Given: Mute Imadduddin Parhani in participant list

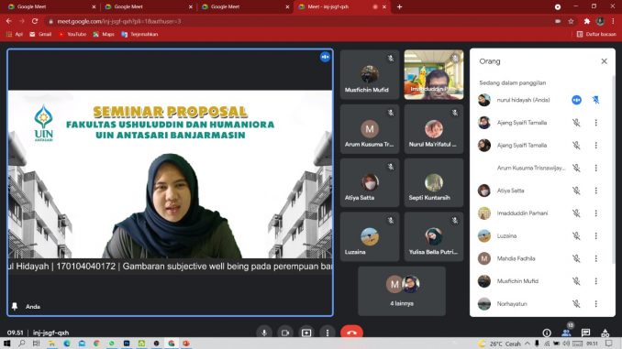Looking at the screenshot, I should pos(576,213).
